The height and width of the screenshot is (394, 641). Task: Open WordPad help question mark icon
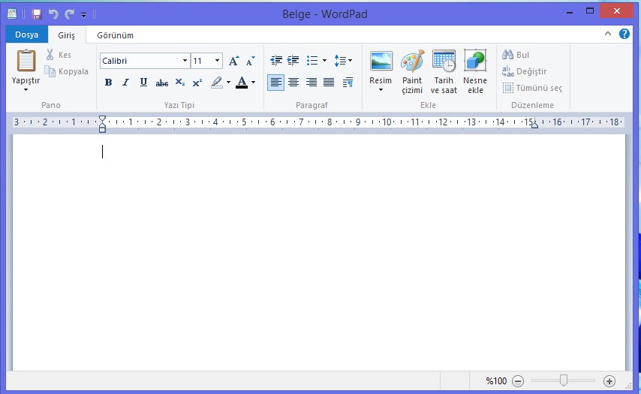pyautogui.click(x=624, y=35)
